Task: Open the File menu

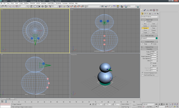Action: [1, 3]
